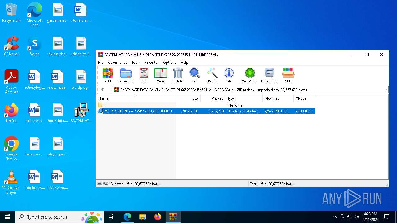Select the activitylogi Word document icon
This screenshot has width=397, height=223.
[x=34, y=80]
